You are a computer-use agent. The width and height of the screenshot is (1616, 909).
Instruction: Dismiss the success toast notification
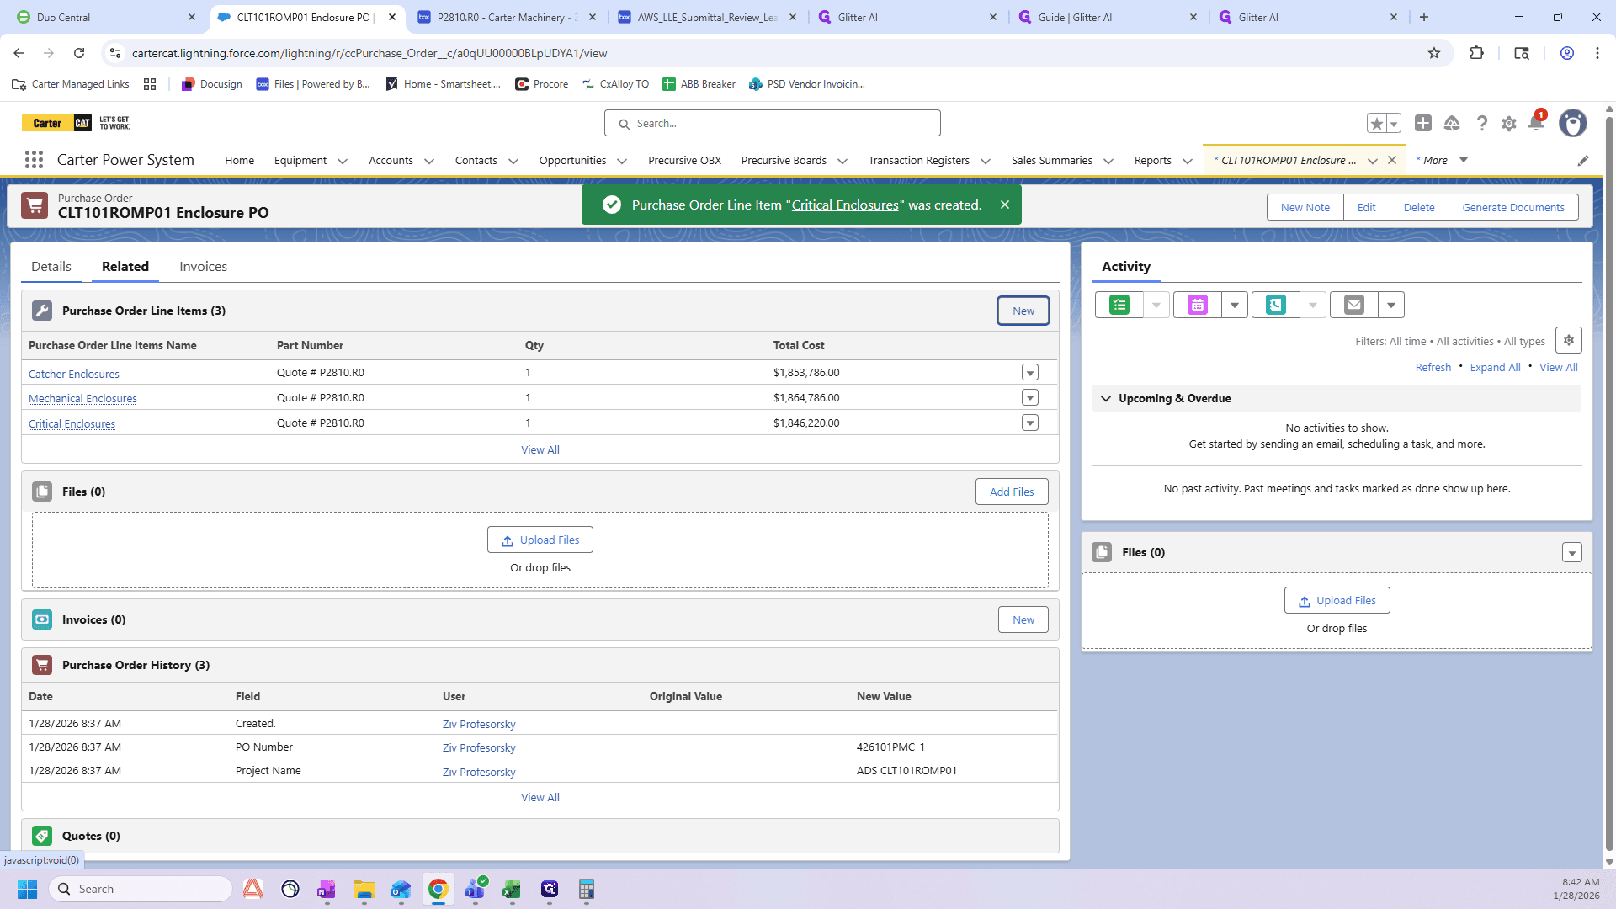1004,205
